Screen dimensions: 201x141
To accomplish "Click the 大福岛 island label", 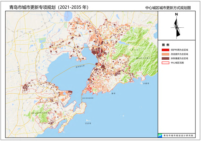I will pyautogui.click(x=146, y=83).
